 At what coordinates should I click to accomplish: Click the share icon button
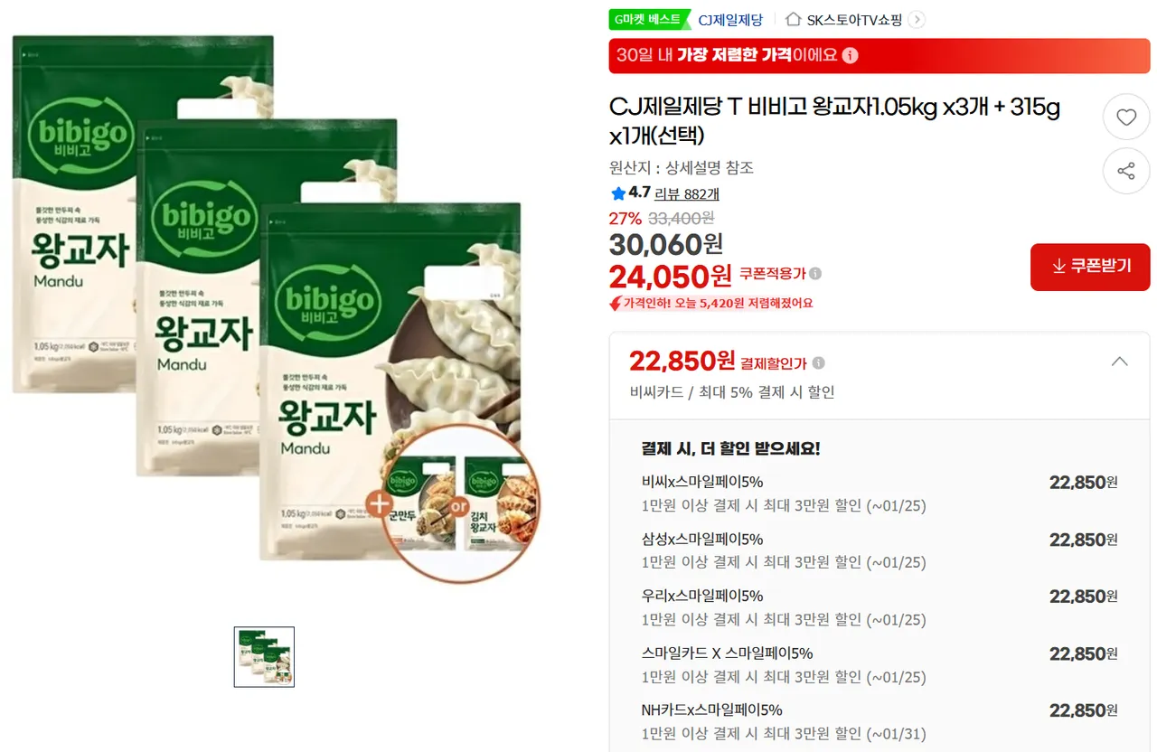[x=1126, y=171]
